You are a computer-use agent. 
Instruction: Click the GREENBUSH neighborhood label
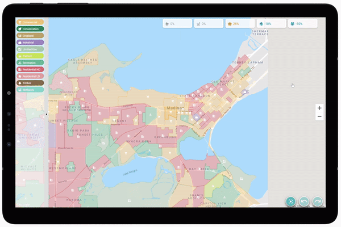(165, 137)
